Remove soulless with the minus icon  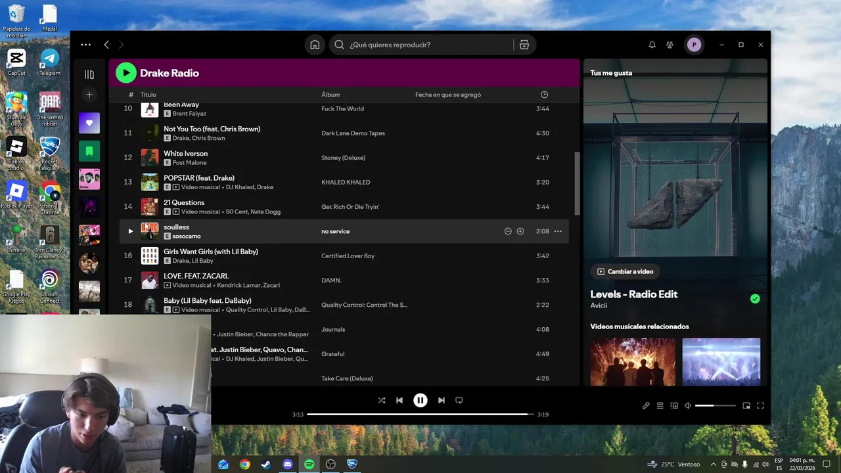508,231
